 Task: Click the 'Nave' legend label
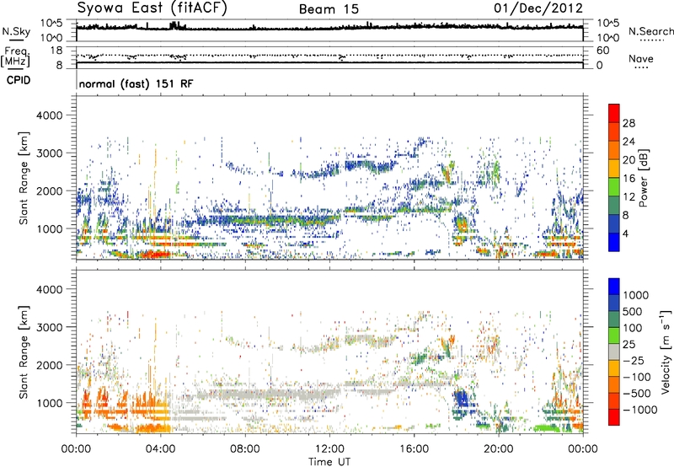click(641, 59)
